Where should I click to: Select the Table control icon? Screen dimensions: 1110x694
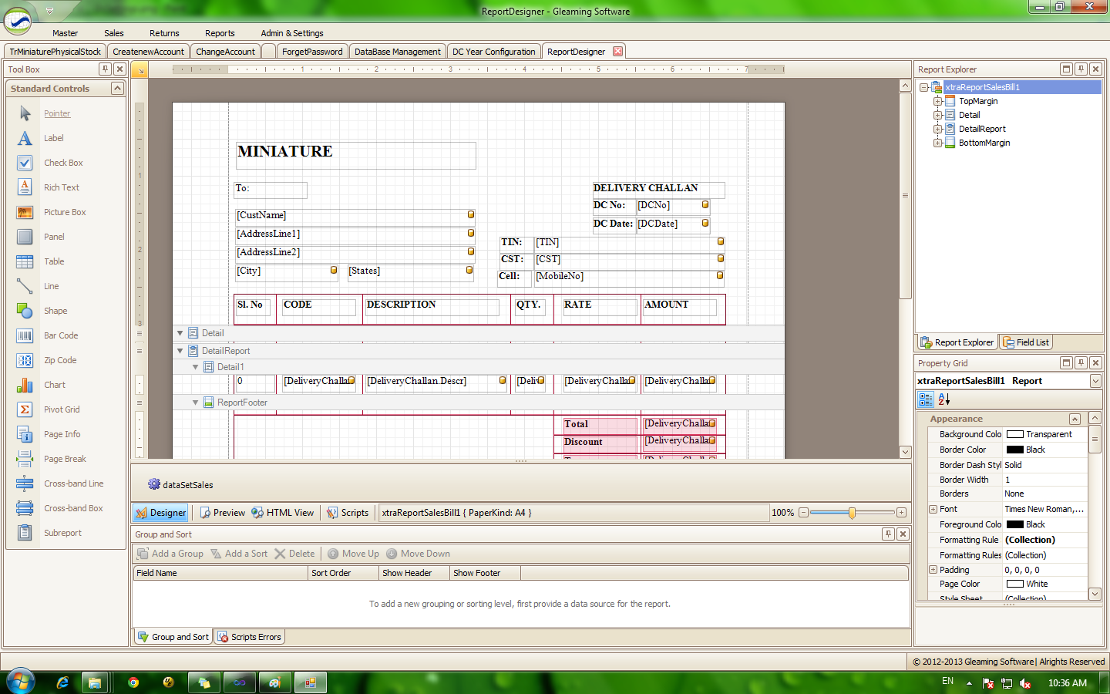pyautogui.click(x=25, y=261)
